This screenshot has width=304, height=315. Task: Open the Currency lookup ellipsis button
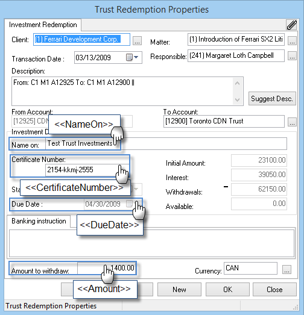tap(287, 269)
